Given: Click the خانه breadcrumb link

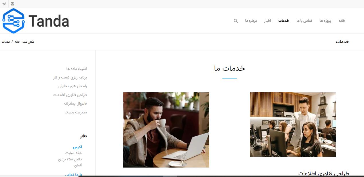Looking at the screenshot, I should (17, 42).
